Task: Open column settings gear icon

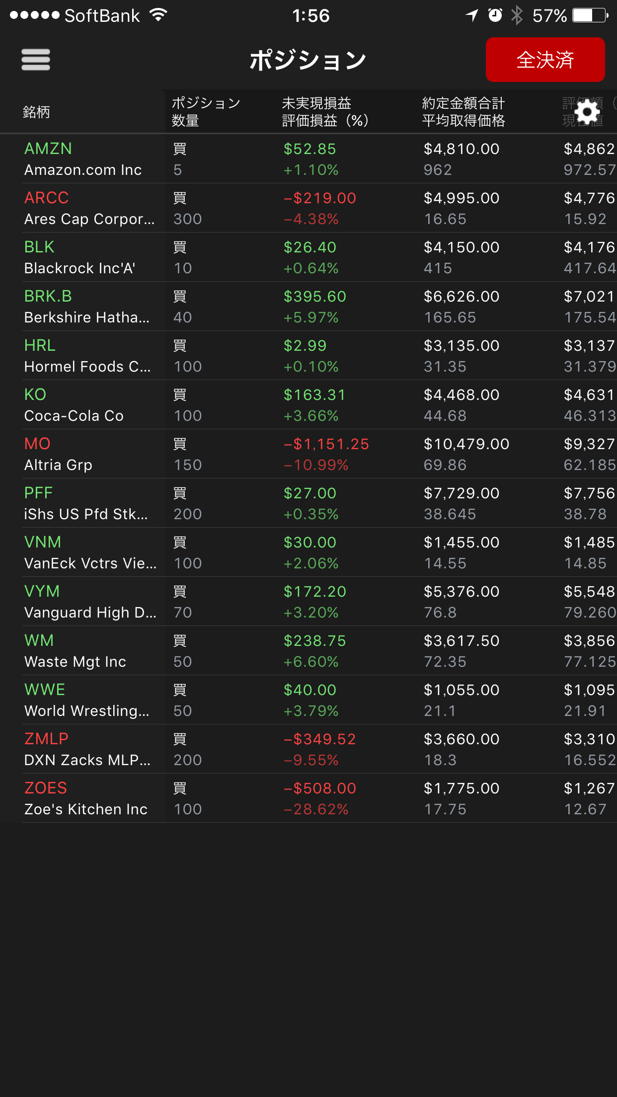Action: tap(588, 112)
